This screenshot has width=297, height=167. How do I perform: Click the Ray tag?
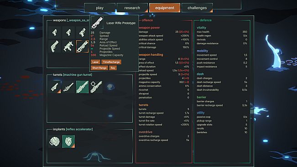[113, 68]
